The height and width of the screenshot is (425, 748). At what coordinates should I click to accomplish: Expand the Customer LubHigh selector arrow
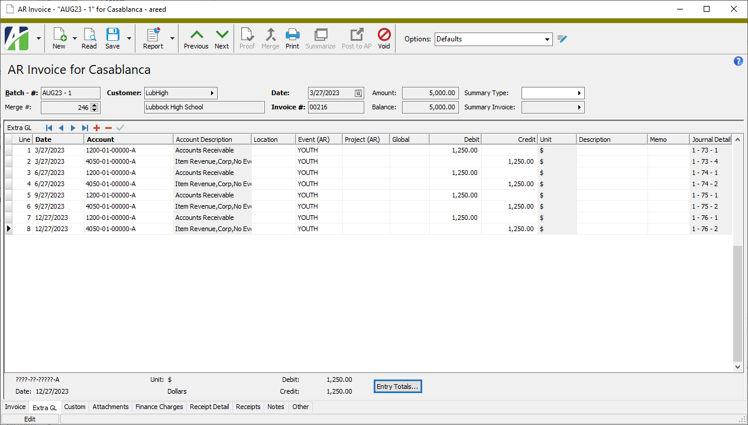[x=212, y=93]
